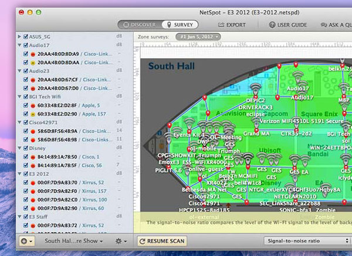Screen dimensions: 352x256
Task: Click the Events Kit 1 access point icon
Action: tap(189, 124)
